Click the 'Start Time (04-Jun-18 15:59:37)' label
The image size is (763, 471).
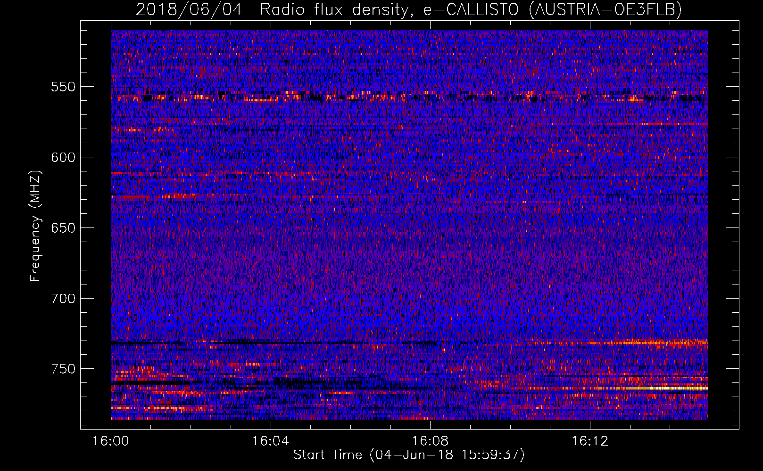pos(409,455)
